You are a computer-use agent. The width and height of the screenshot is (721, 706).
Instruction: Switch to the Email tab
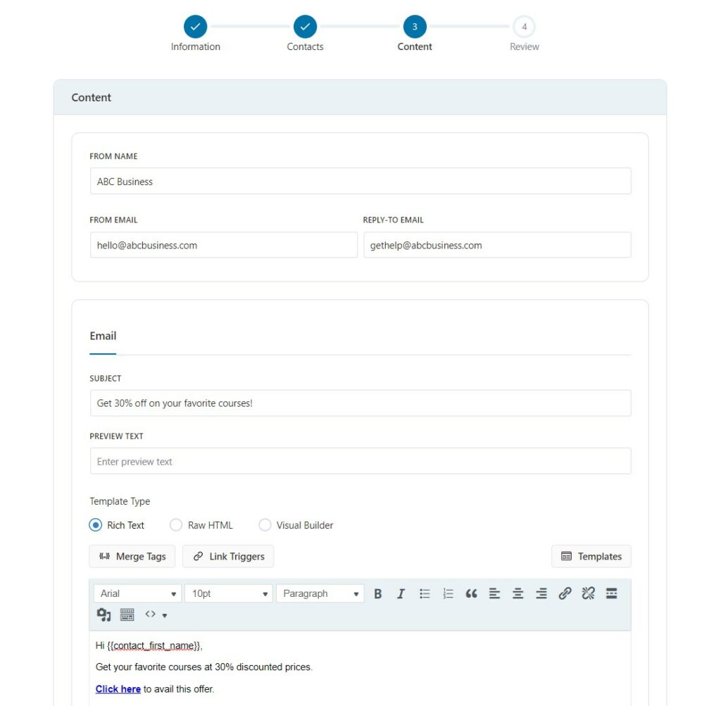(x=103, y=336)
